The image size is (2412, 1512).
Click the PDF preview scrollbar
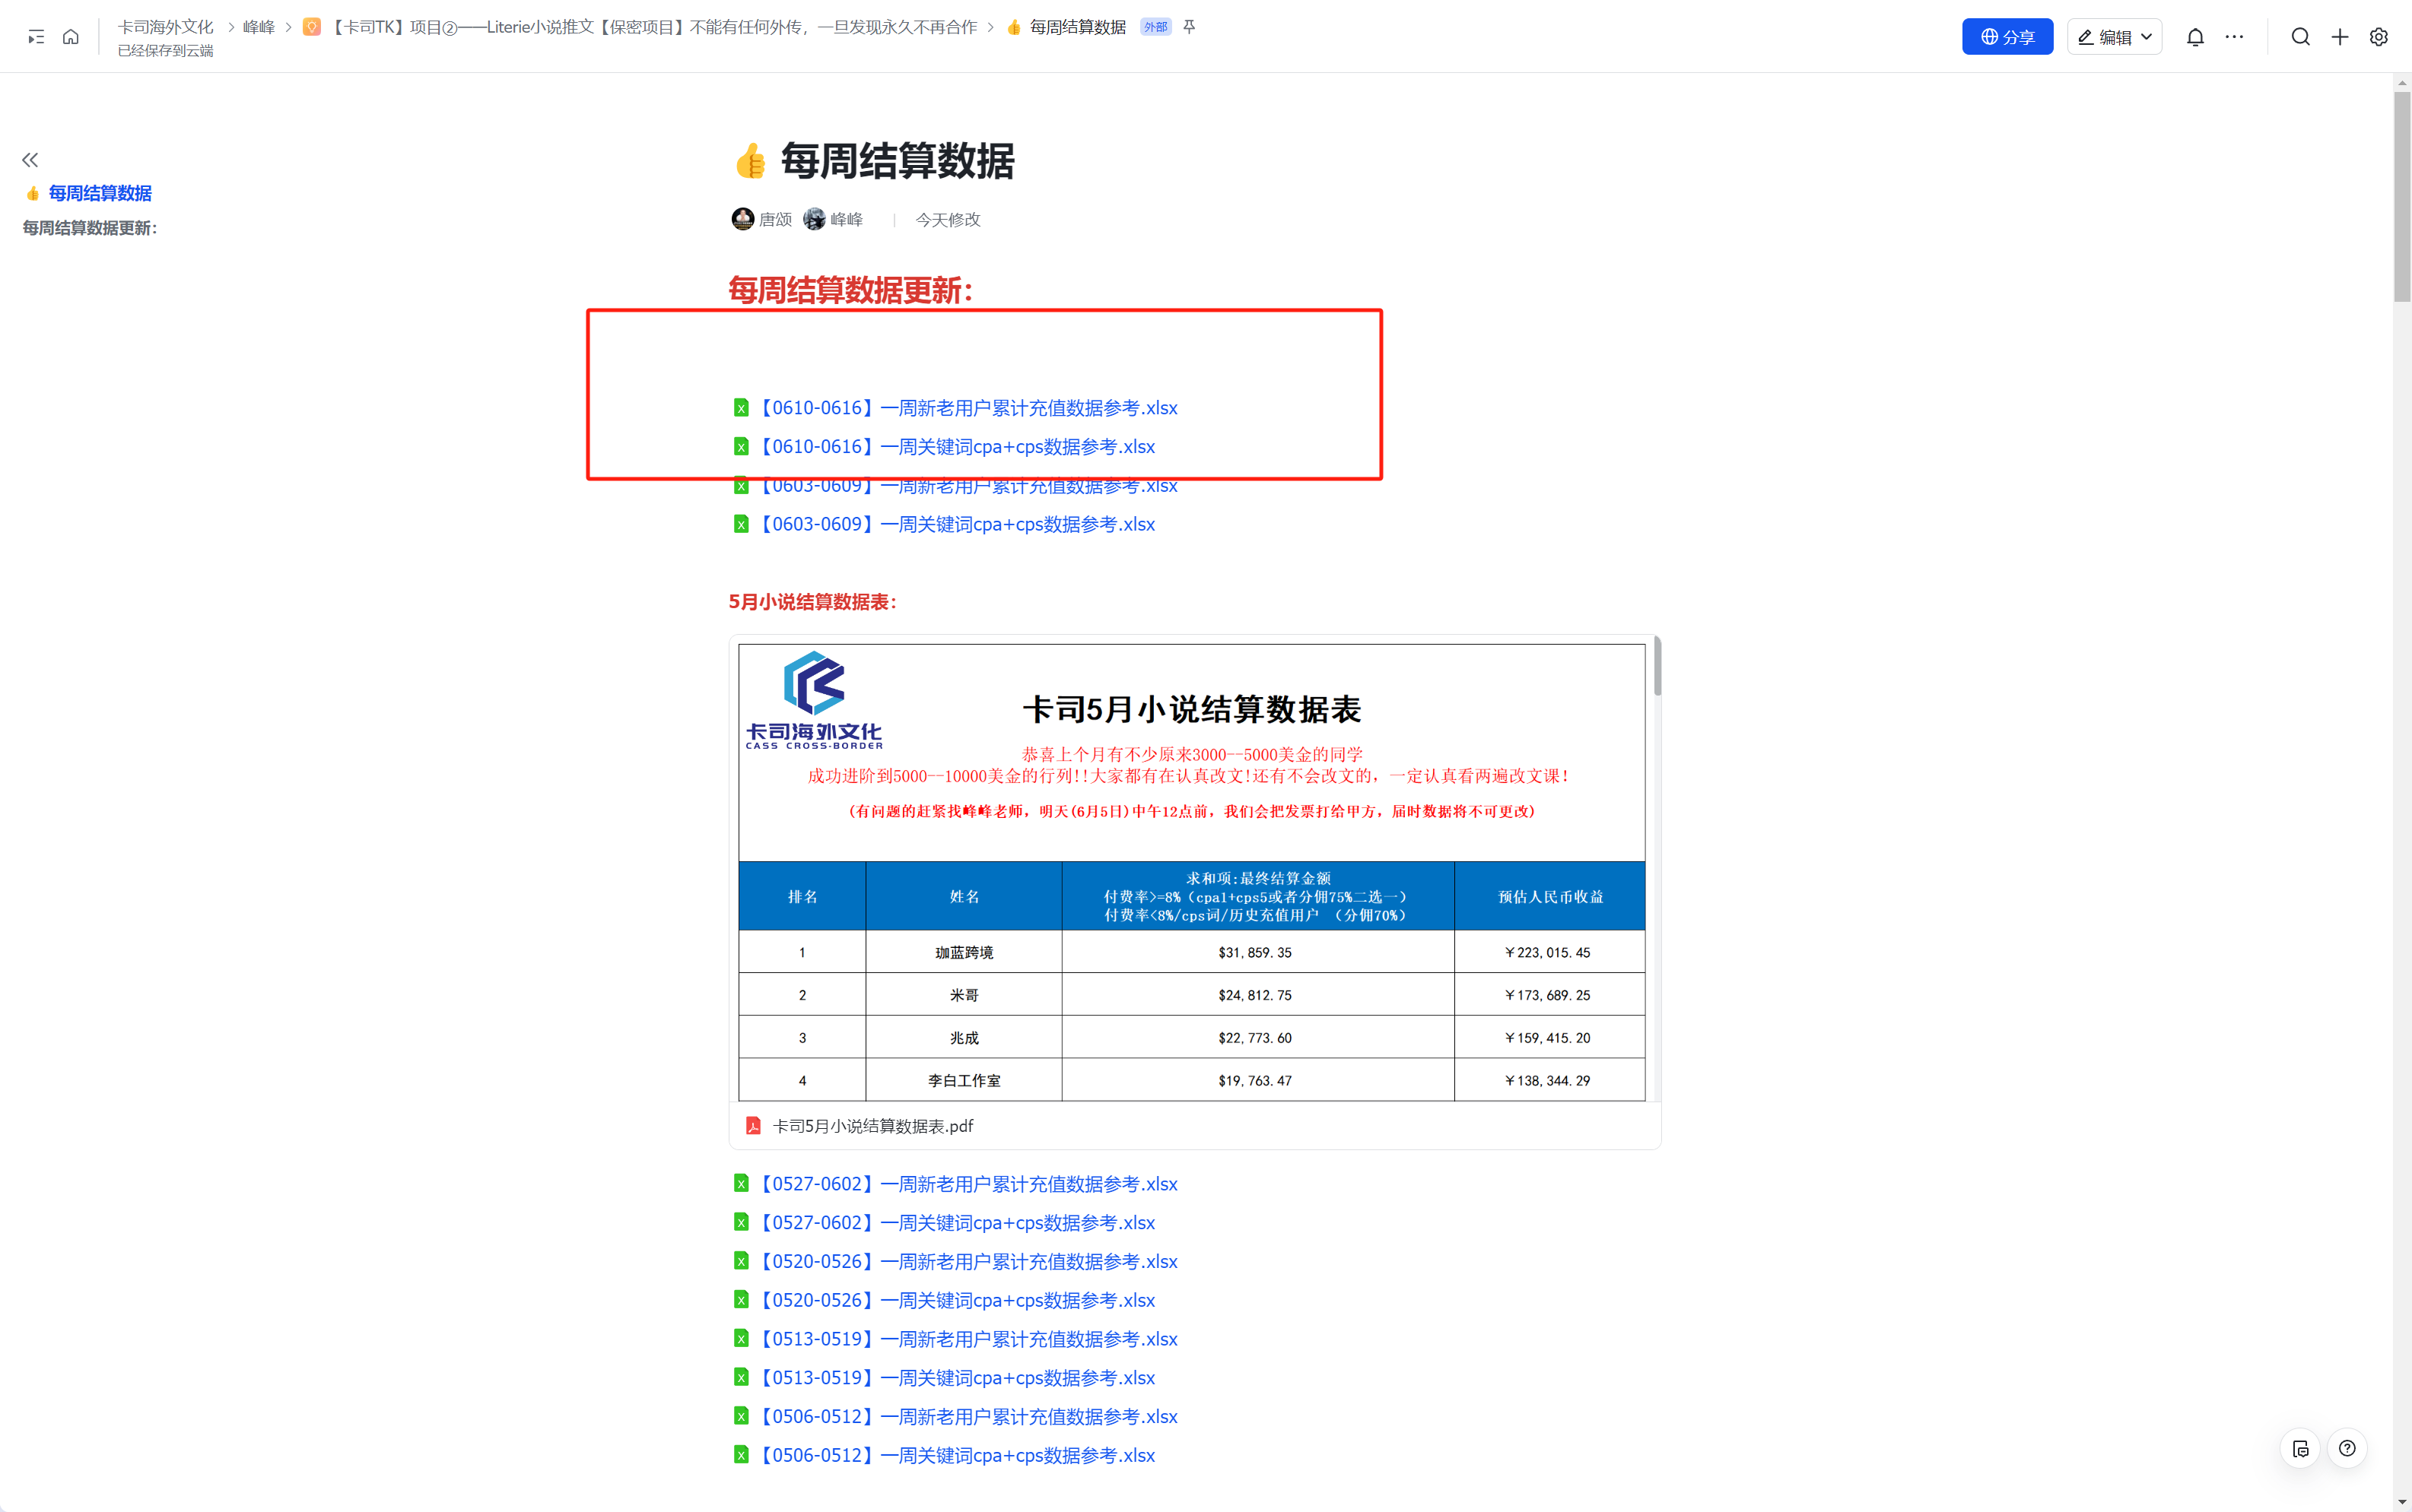point(1657,666)
